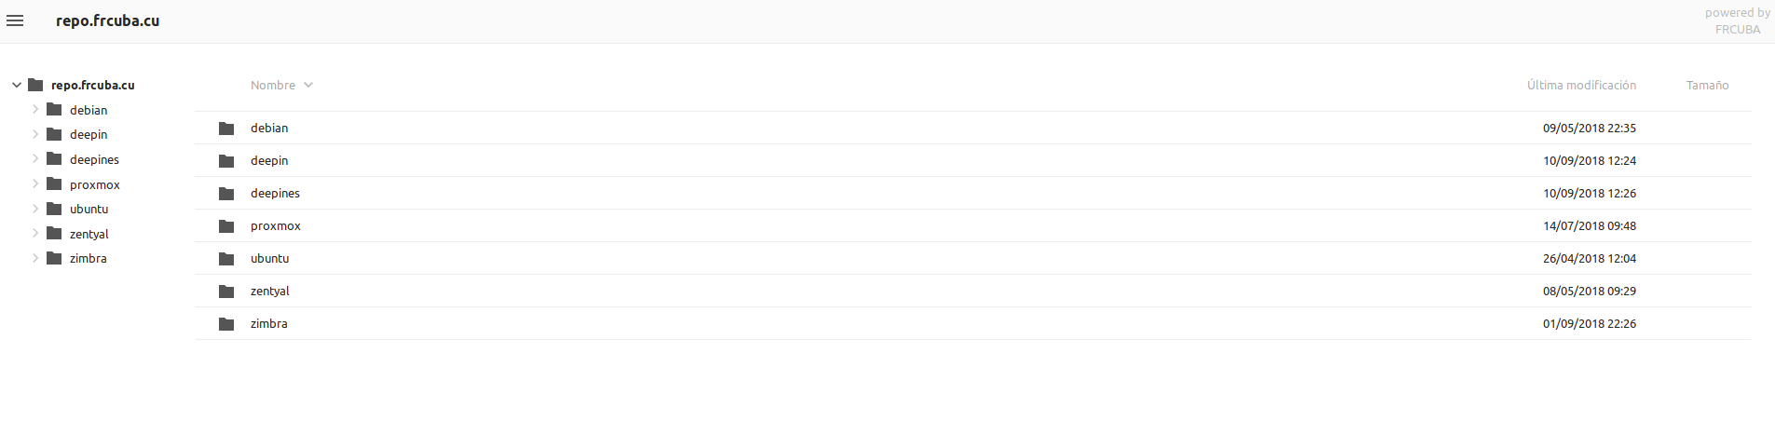Click the root repo.frcuba.cu folder icon in sidebar

(x=35, y=85)
